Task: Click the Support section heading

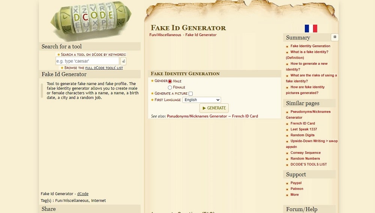Action: click(296, 174)
